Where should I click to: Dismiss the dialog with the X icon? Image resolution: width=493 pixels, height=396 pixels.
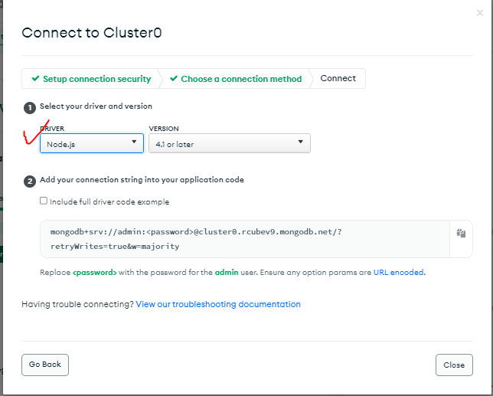[x=480, y=13]
